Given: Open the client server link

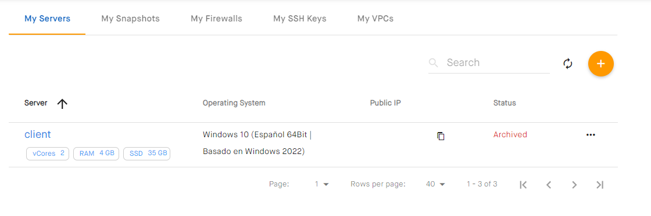Looking at the screenshot, I should point(37,134).
